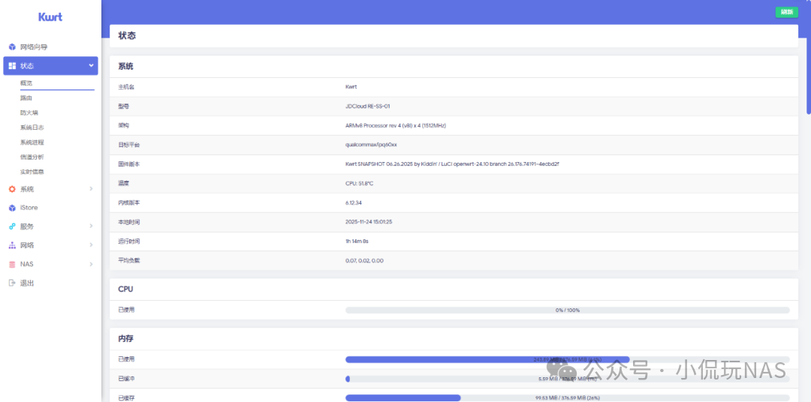Viewport: 811px width, 402px height.
Task: Click the 已缓冲 memory progress bar
Action: (x=568, y=379)
